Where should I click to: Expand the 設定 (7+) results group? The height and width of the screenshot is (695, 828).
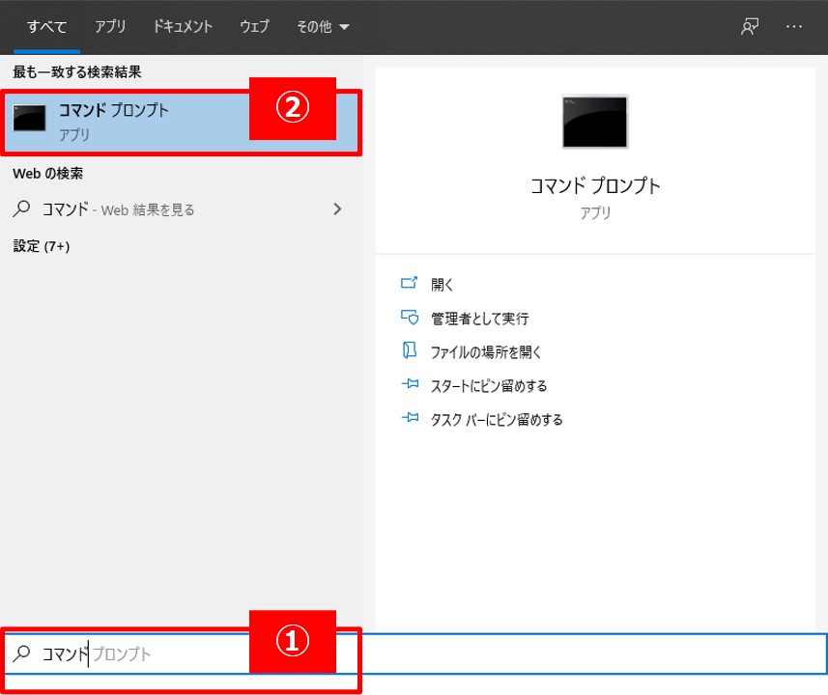42,246
